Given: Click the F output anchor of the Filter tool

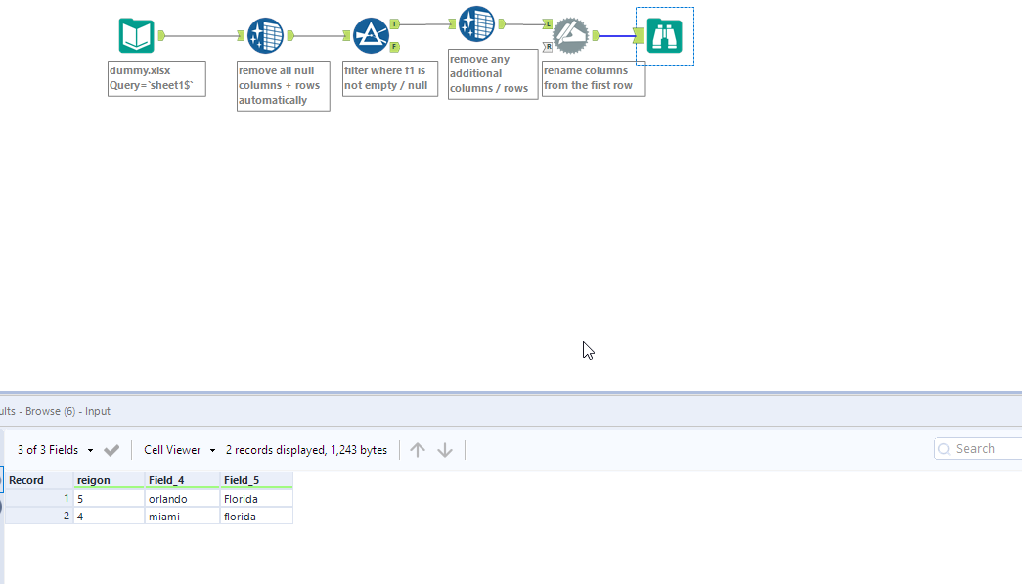Looking at the screenshot, I should pyautogui.click(x=394, y=45).
